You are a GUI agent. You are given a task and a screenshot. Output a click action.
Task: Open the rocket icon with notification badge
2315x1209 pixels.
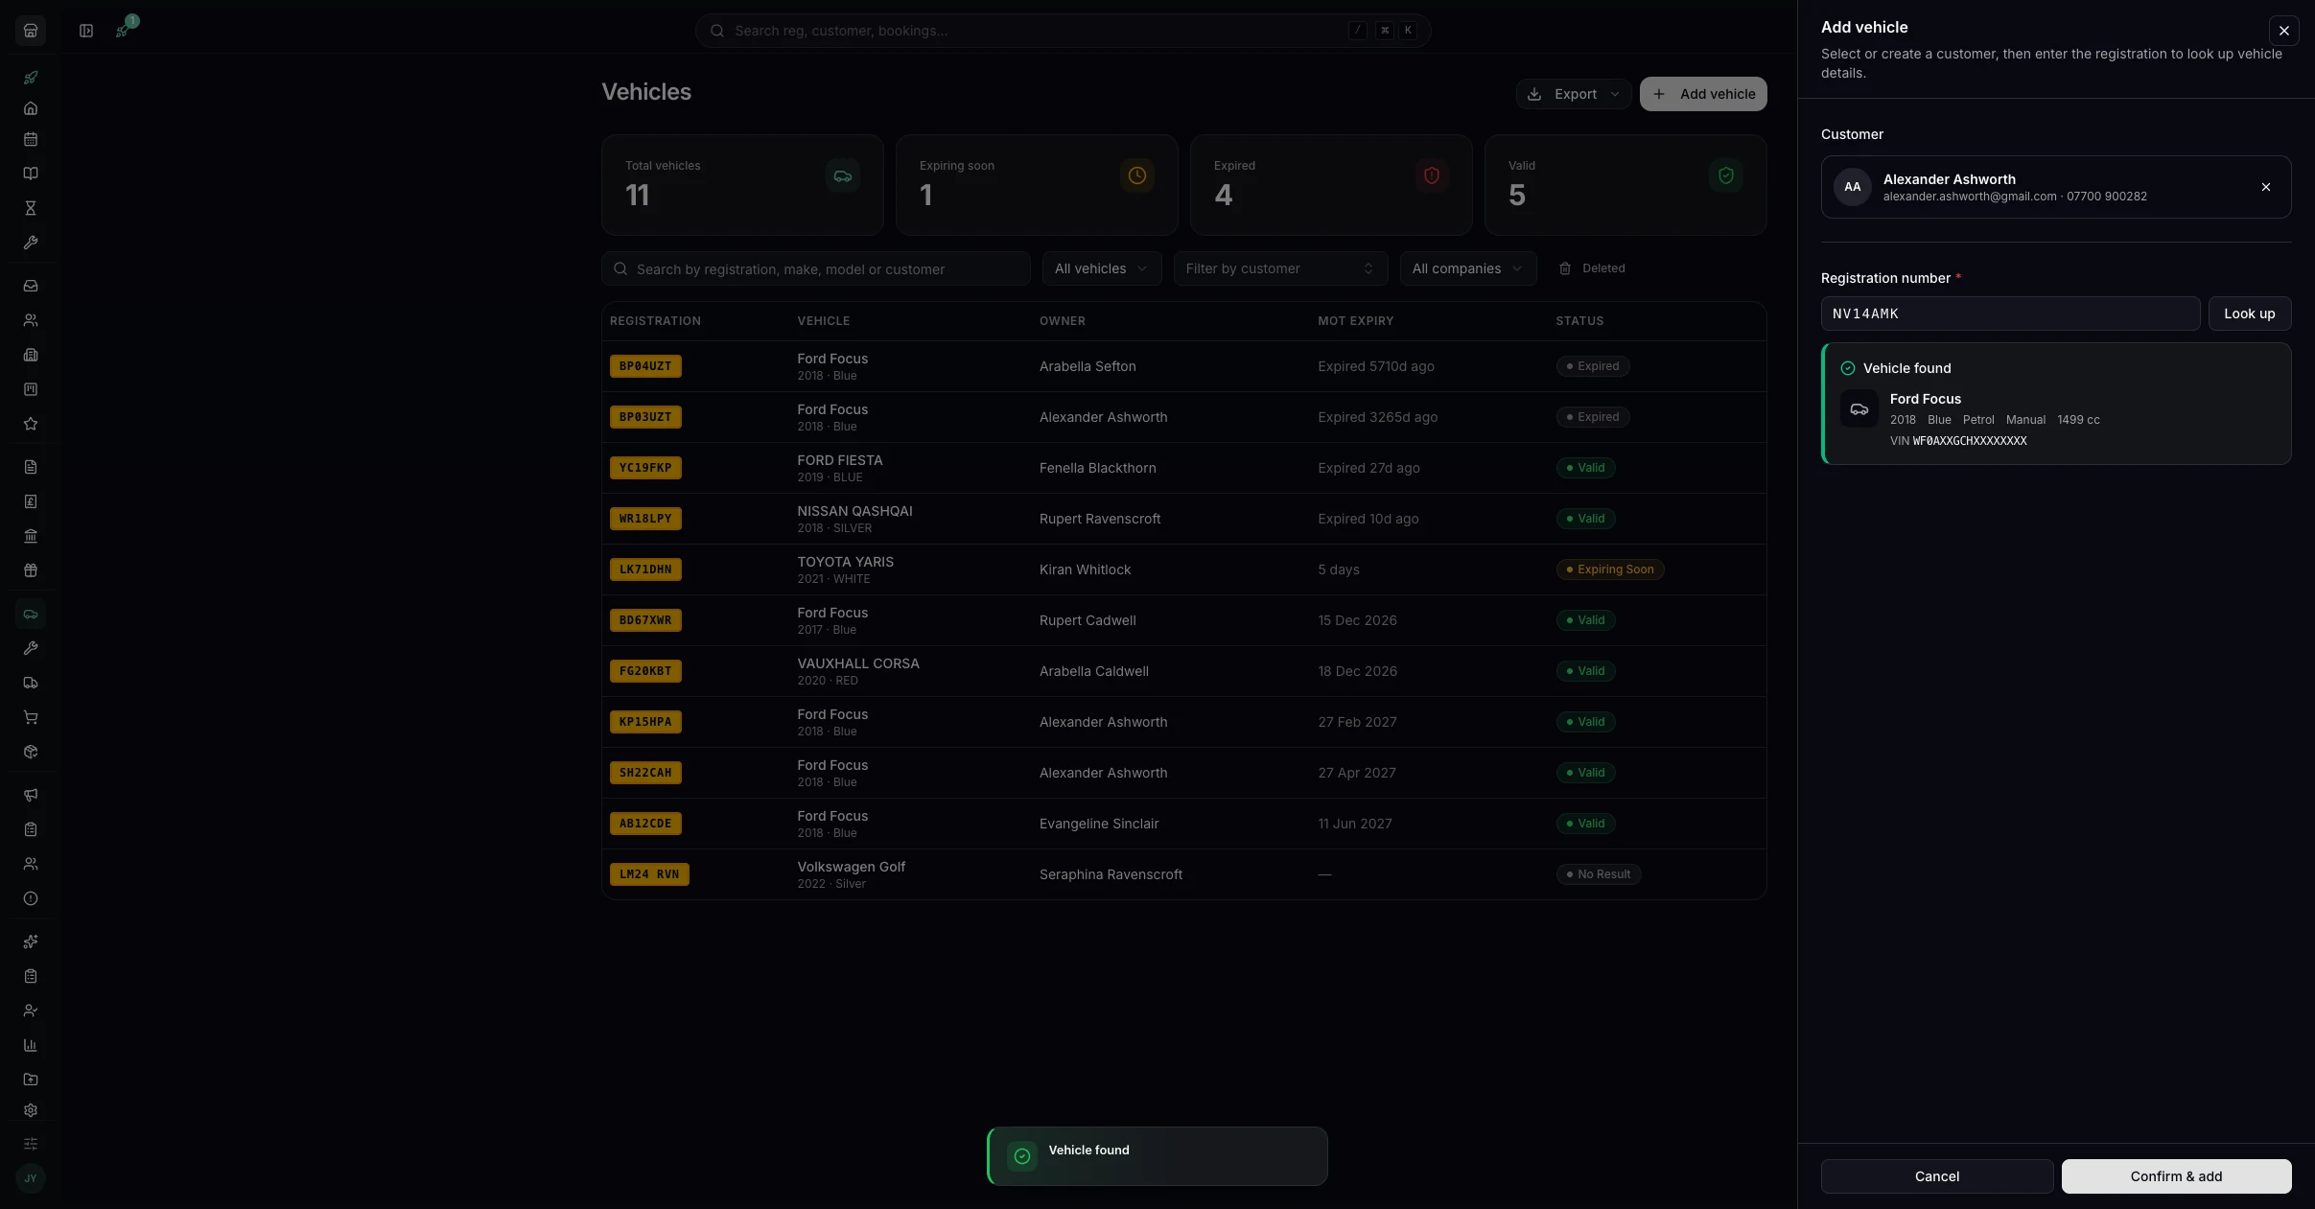(123, 31)
